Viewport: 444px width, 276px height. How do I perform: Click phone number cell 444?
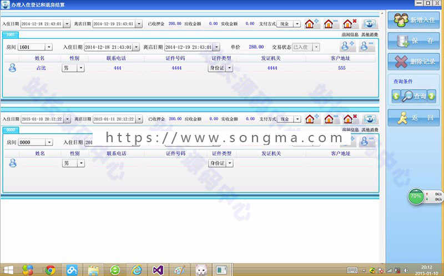coord(118,68)
